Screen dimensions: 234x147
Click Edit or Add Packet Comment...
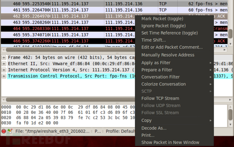[x=172, y=47]
